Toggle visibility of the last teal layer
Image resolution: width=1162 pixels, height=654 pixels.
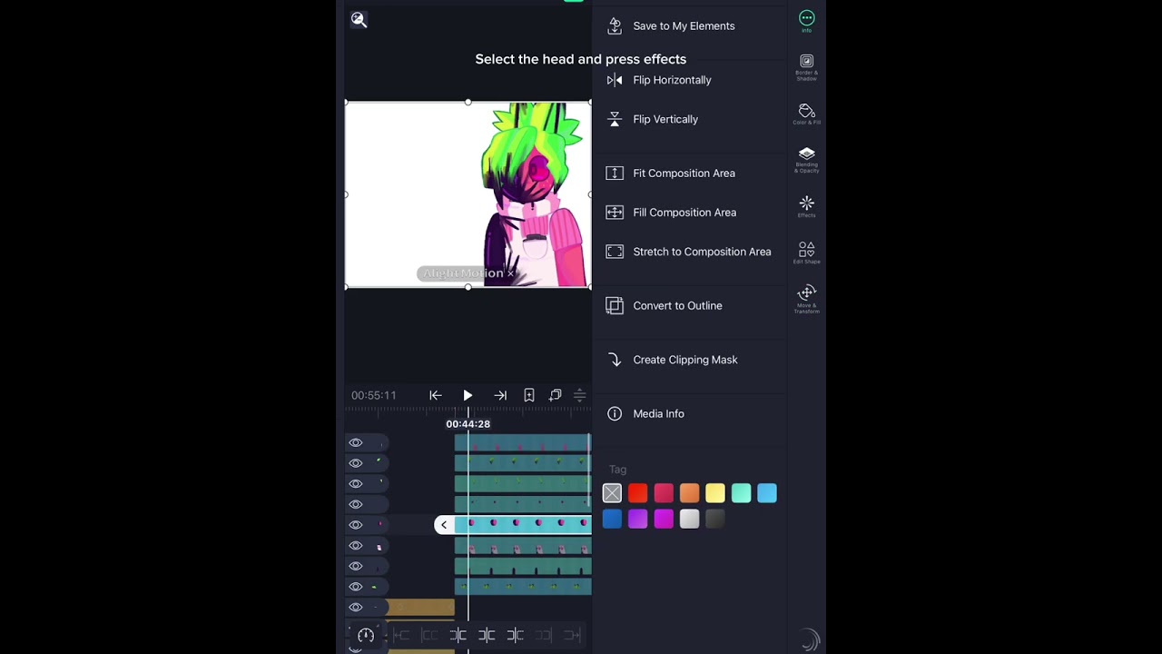[x=356, y=587]
